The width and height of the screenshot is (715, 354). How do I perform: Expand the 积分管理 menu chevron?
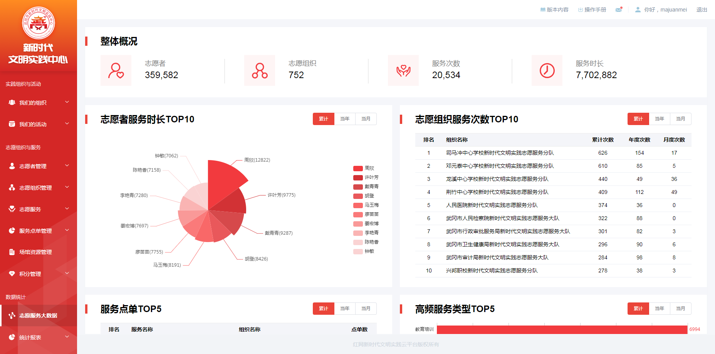pos(67,274)
